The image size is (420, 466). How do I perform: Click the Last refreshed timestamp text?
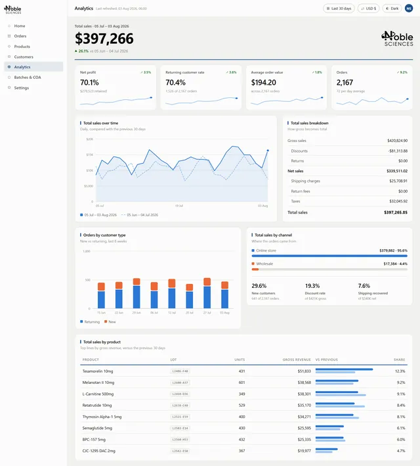[121, 9]
